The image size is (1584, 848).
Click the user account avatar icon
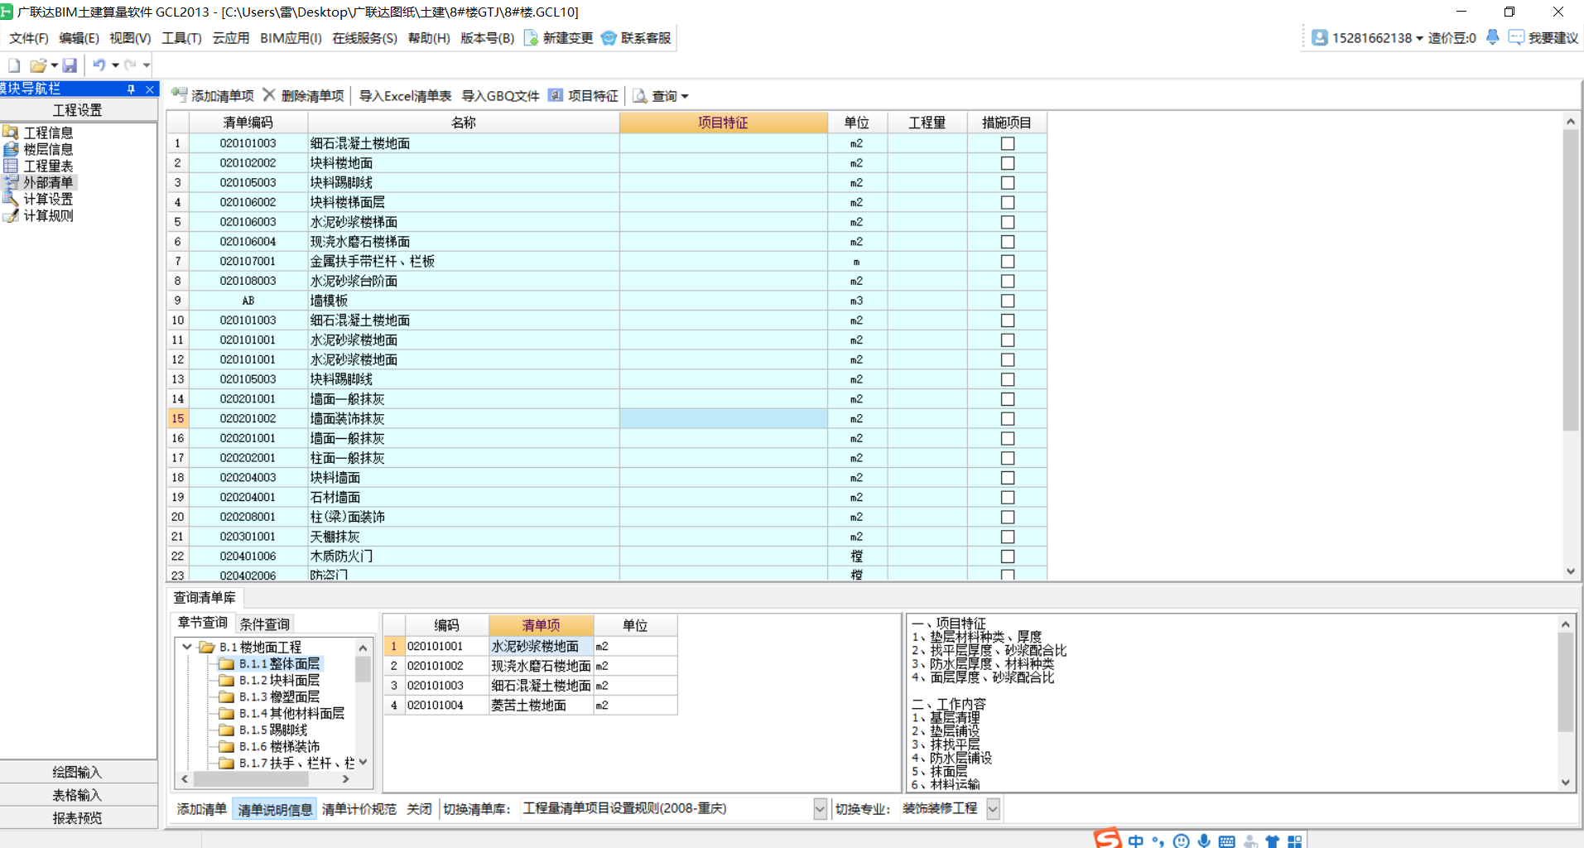click(x=1320, y=38)
